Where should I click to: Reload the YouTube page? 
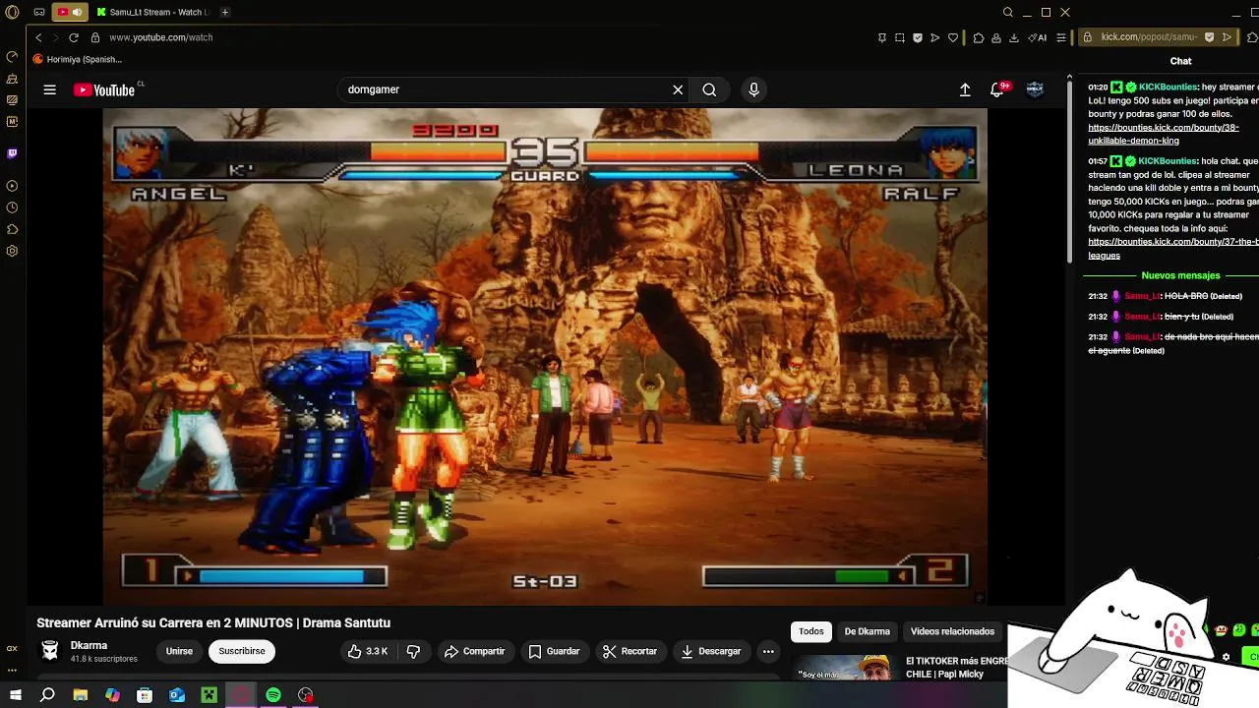point(74,37)
